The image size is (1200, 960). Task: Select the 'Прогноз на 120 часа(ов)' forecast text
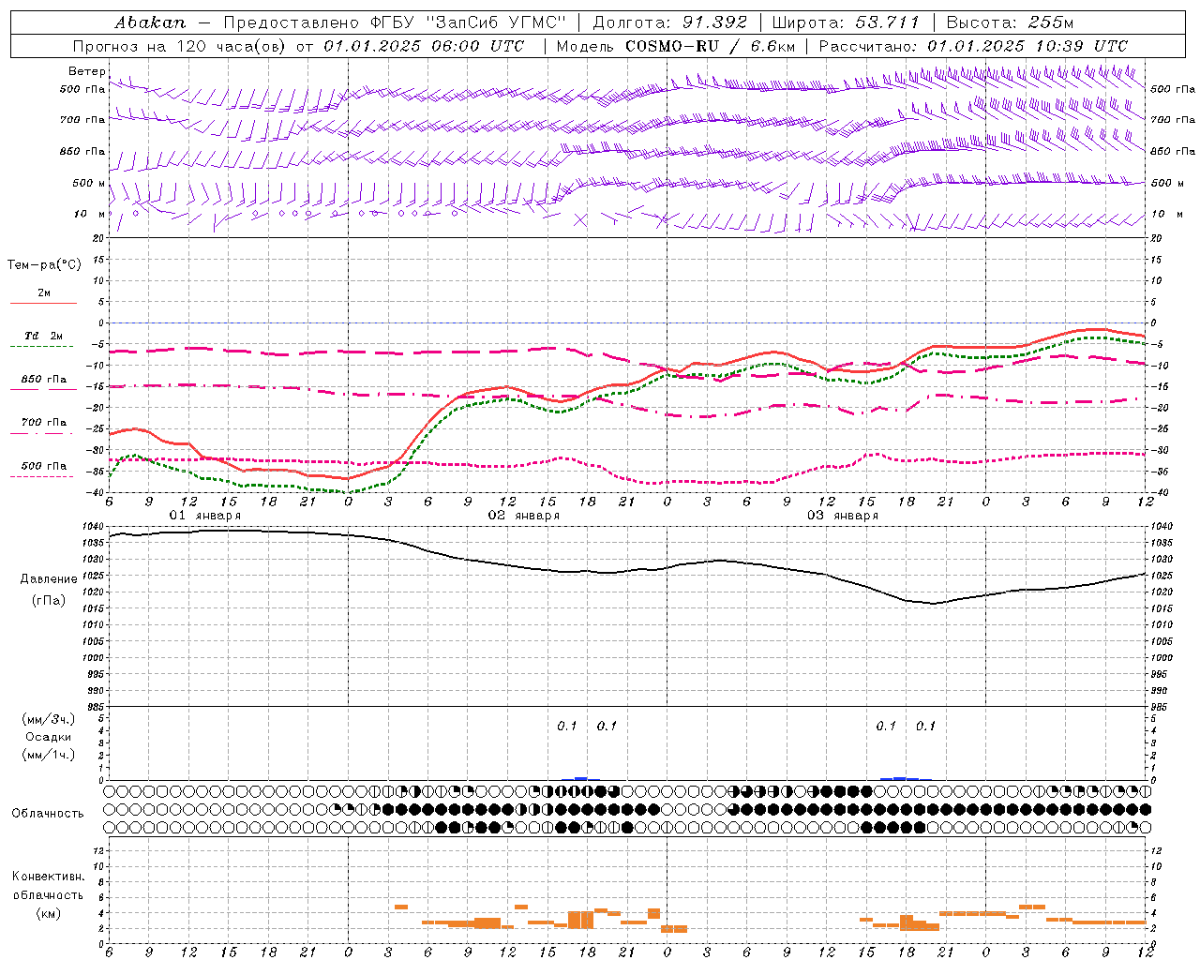(x=180, y=46)
